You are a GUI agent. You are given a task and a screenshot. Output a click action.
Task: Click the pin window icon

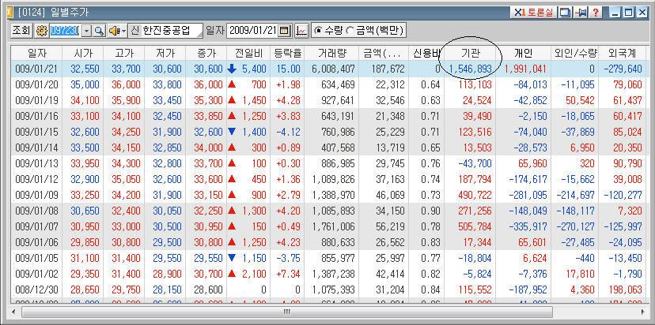580,13
